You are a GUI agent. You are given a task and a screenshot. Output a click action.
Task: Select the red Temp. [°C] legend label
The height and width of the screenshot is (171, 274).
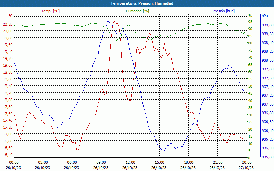coord(50,11)
